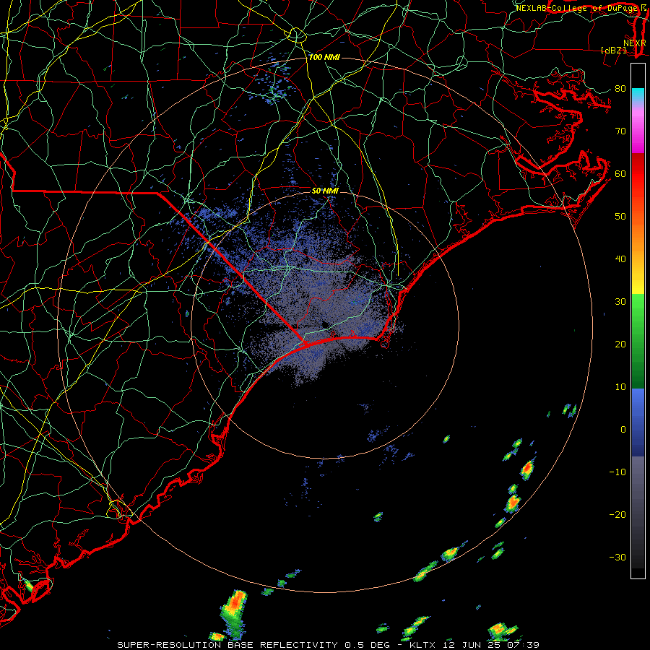Select the 60 value on the dBZ scale
650x650 pixels.
point(620,173)
